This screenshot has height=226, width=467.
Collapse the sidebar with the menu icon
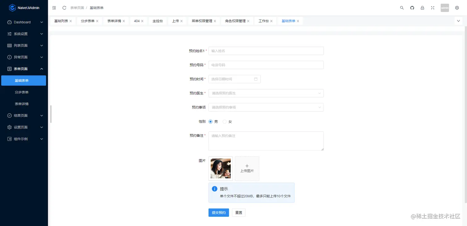tap(54, 8)
